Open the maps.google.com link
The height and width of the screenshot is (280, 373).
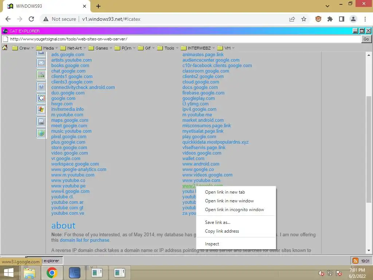click(70, 120)
